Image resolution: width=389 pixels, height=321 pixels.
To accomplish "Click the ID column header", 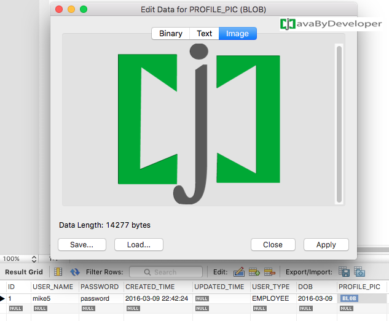I will point(19,287).
